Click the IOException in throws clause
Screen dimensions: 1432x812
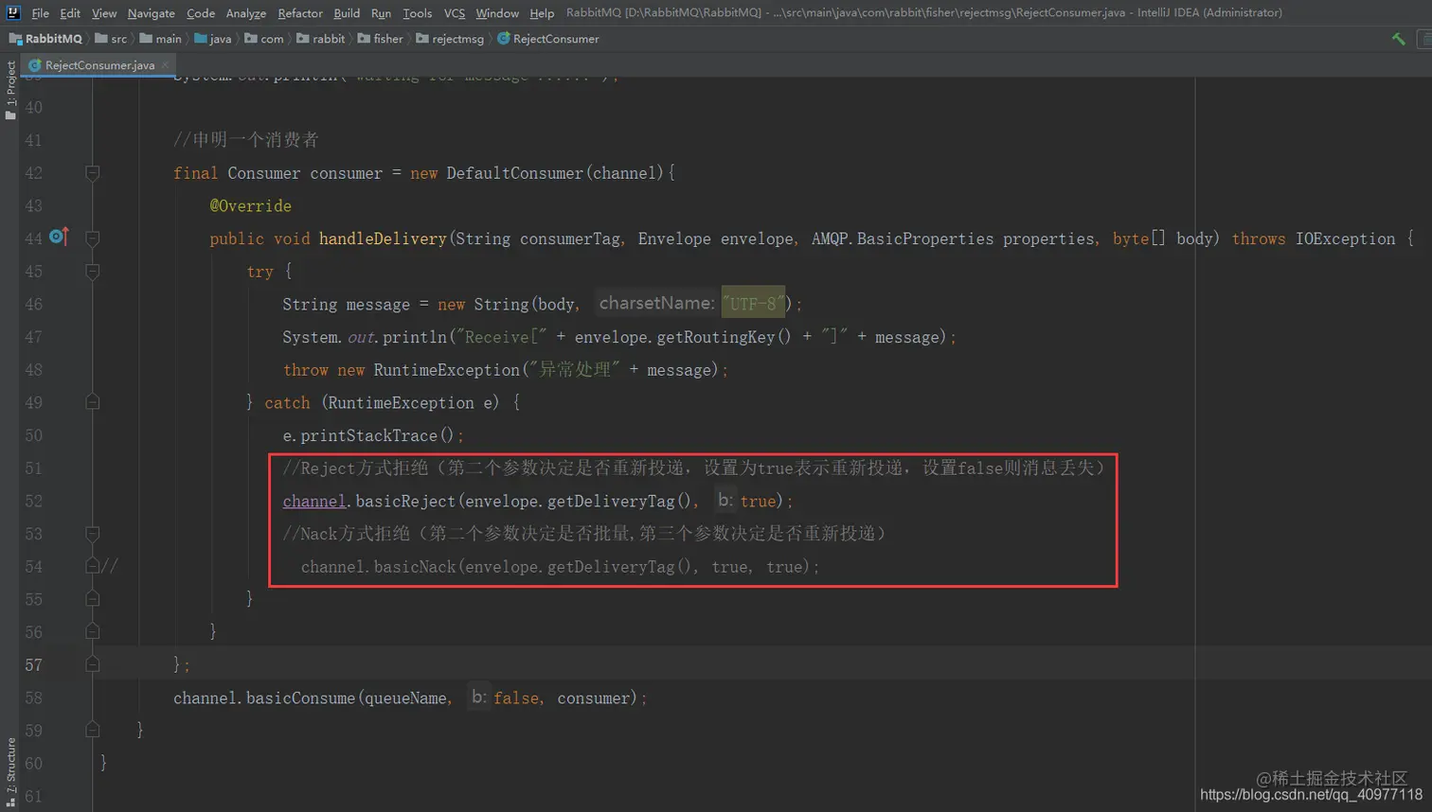click(x=1345, y=238)
